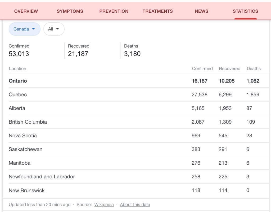The height and width of the screenshot is (212, 271).
Task: Open the About this data link
Action: (135, 205)
